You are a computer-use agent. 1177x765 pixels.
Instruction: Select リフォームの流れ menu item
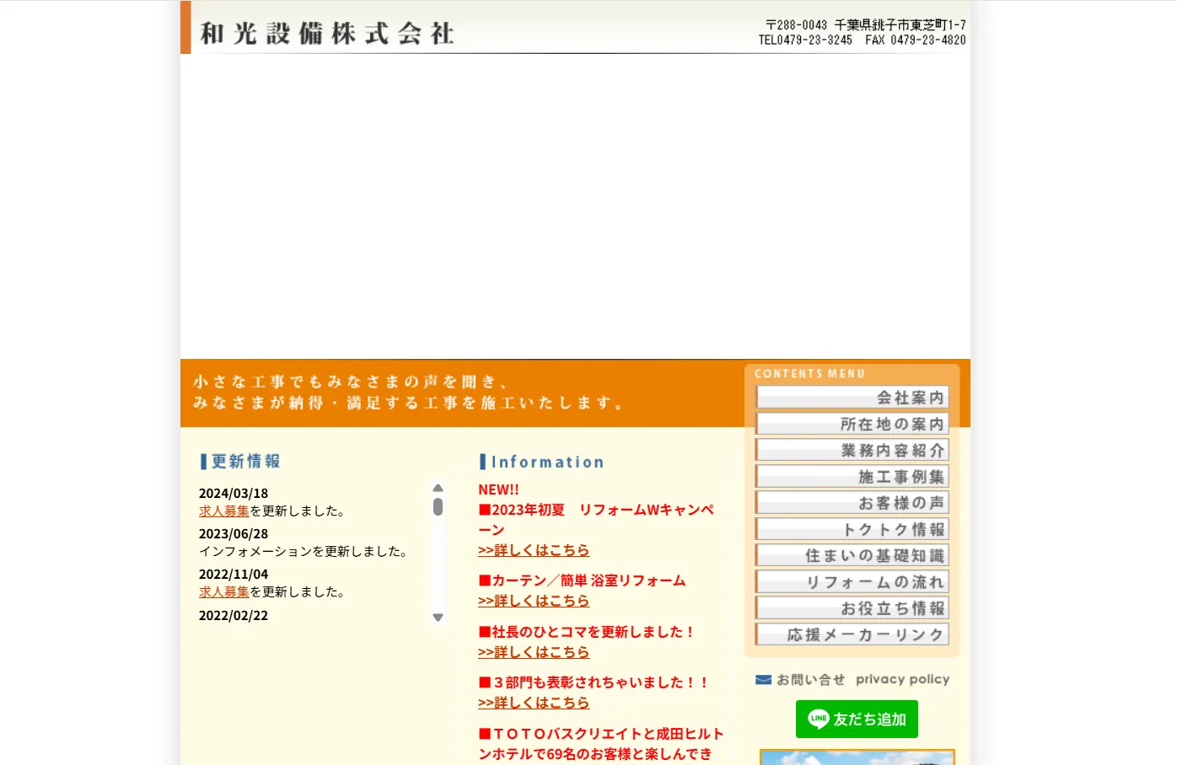(852, 582)
